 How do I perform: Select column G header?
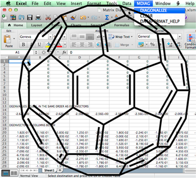click(139, 57)
